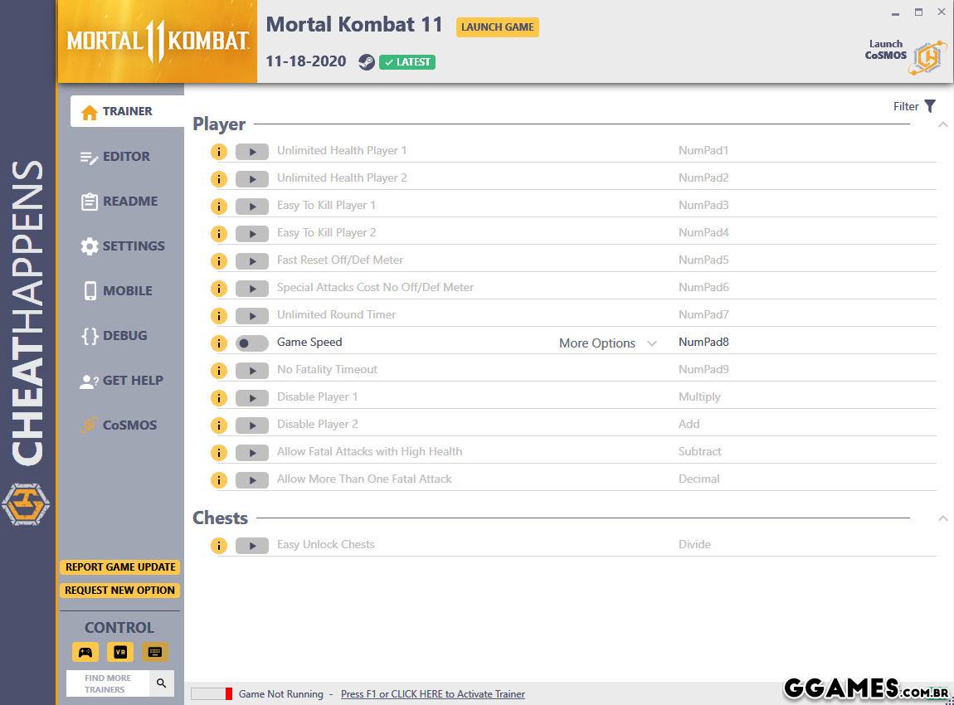Activate the Unlimited Round Timer cheat button
954x705 pixels.
tap(251, 316)
